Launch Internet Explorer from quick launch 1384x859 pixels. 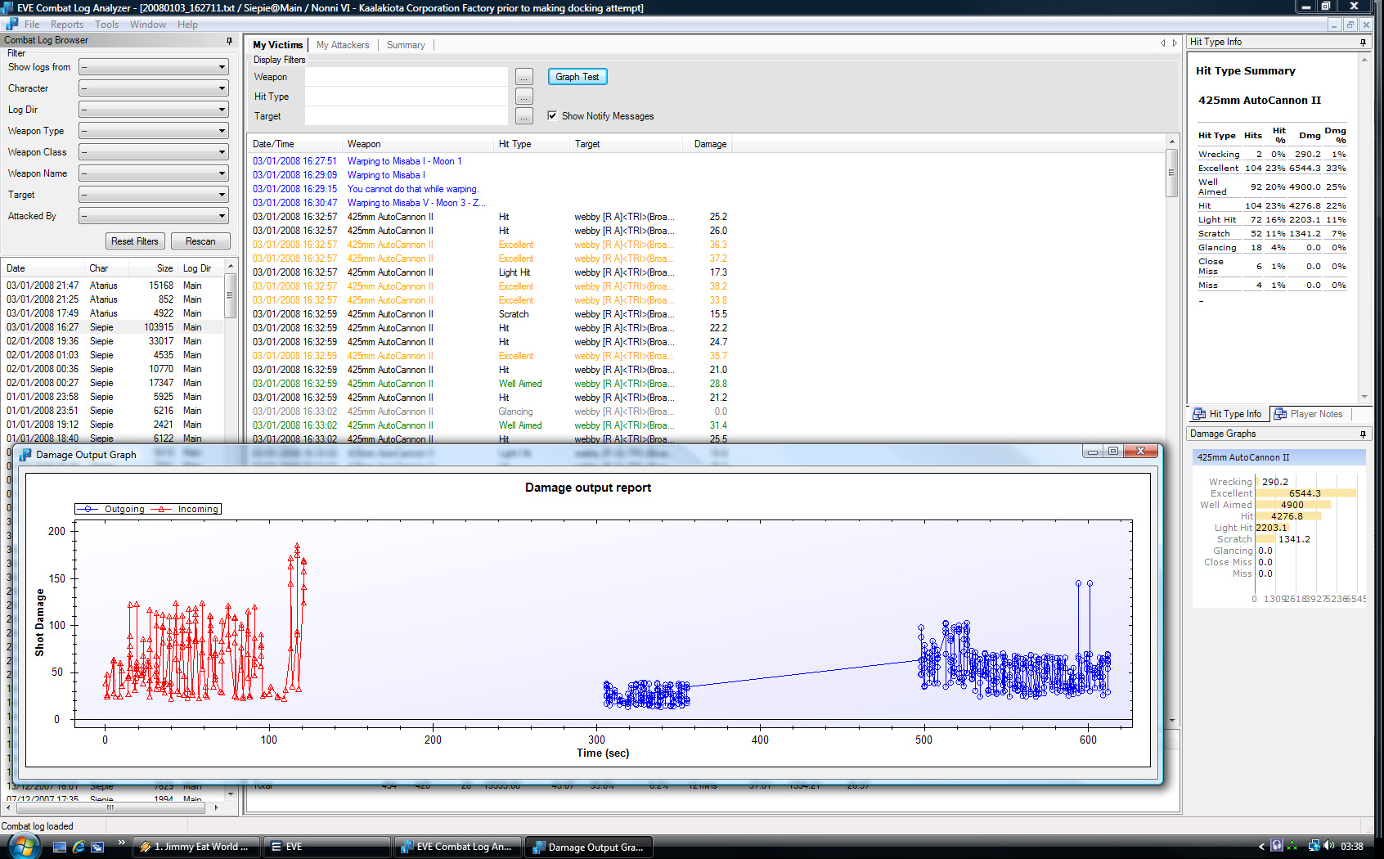[x=79, y=847]
